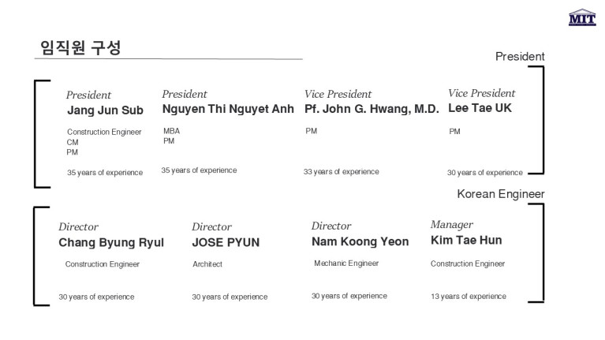Screen dimensions: 605x340
Task: Select the name Nguyen Thi Nguyet Anh
Action: (228, 109)
